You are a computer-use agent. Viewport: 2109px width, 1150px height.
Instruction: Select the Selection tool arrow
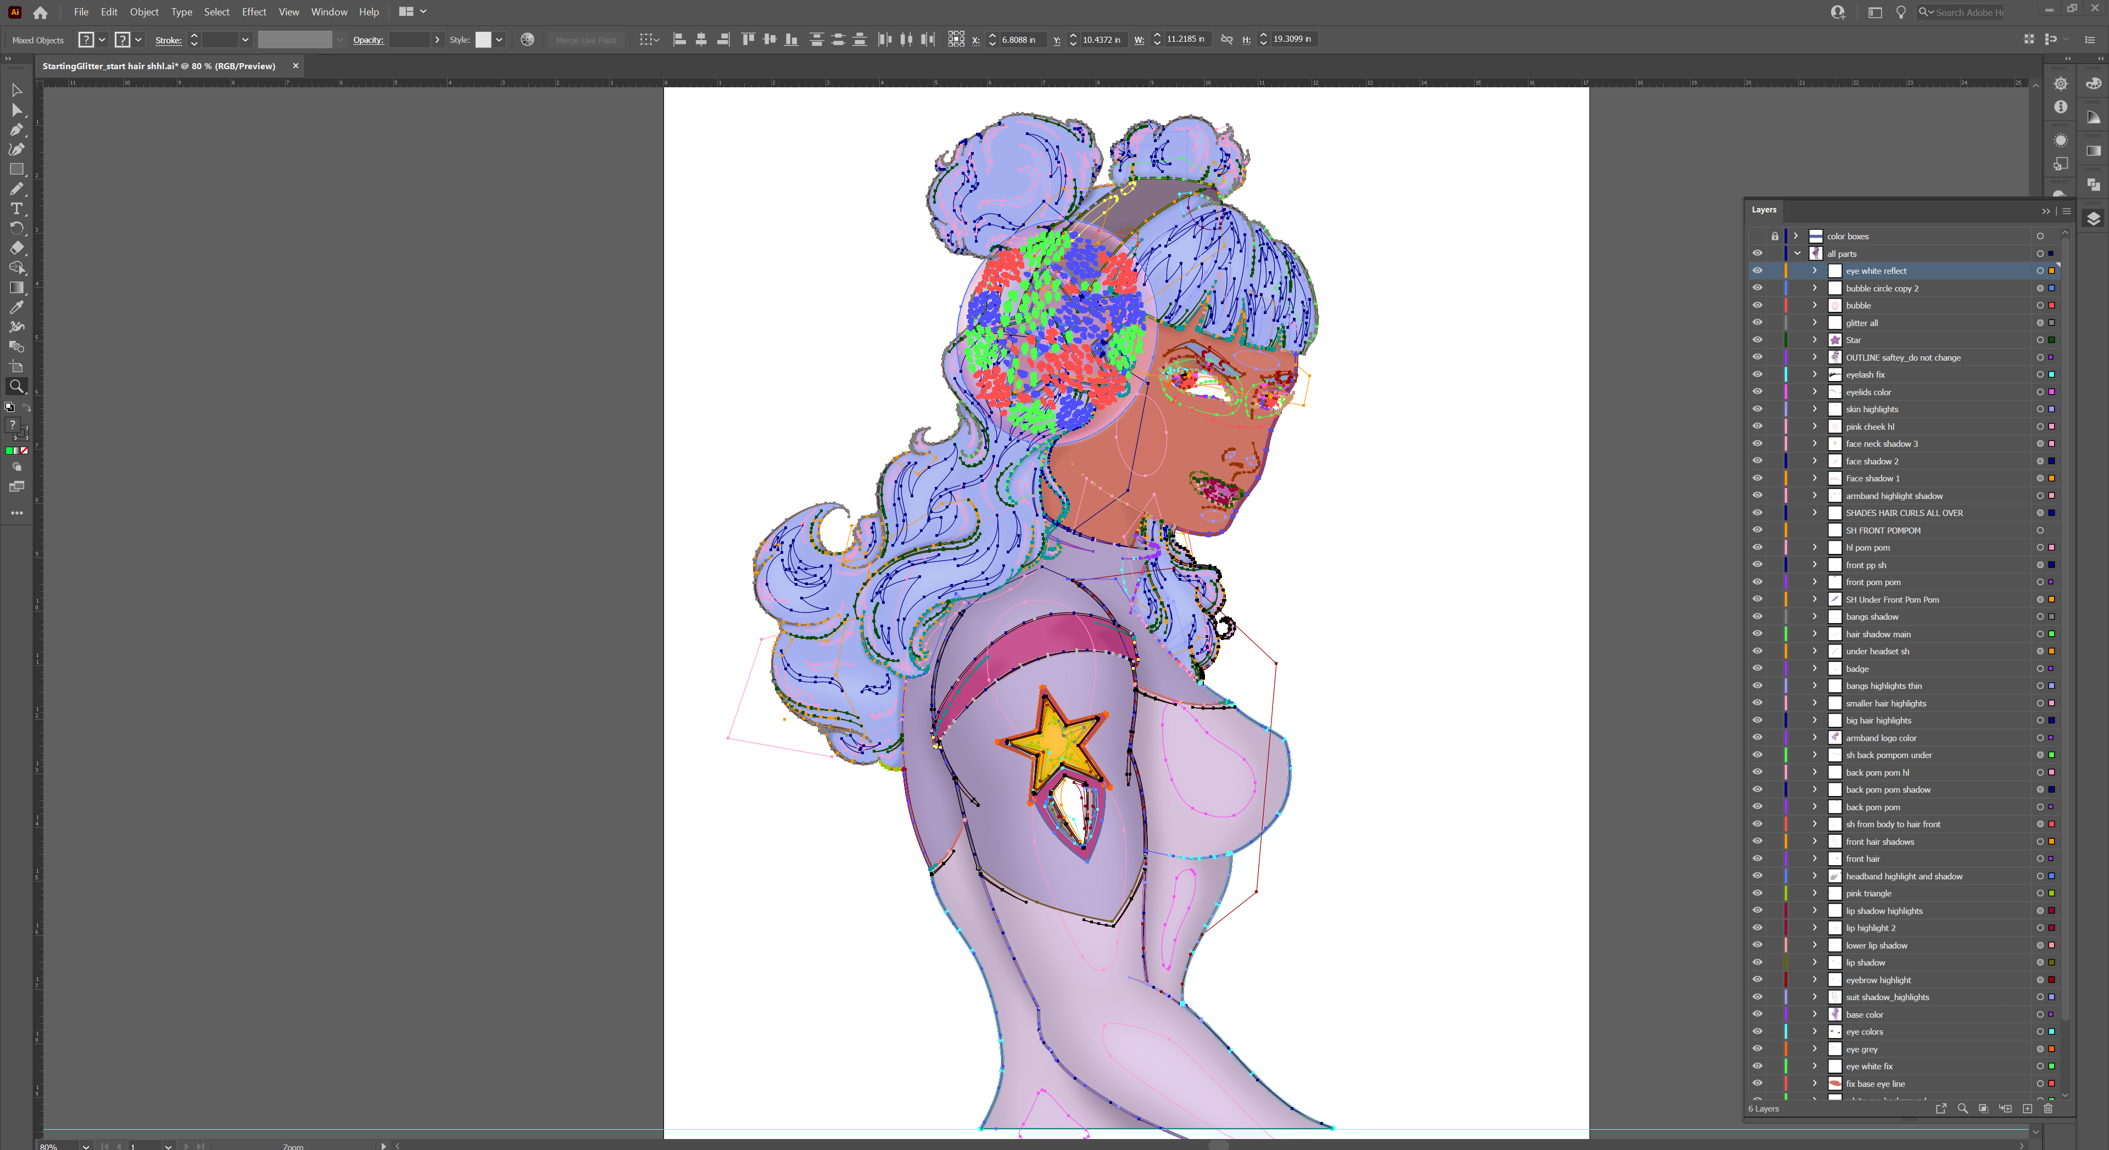click(16, 90)
